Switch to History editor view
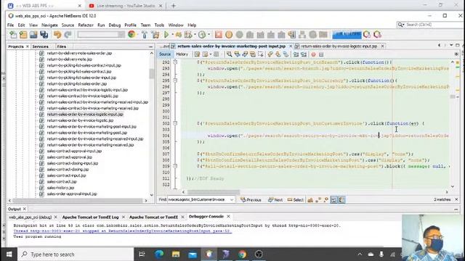This screenshot has height=261, width=465. point(182,54)
